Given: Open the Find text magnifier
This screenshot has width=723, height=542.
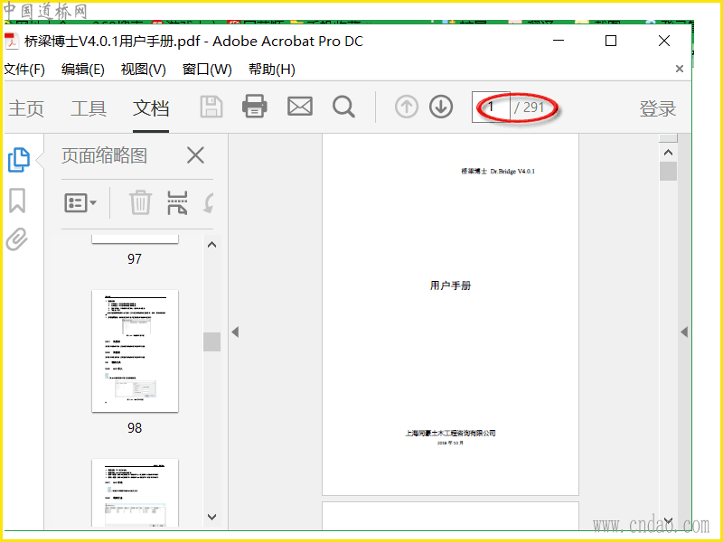Looking at the screenshot, I should [343, 107].
